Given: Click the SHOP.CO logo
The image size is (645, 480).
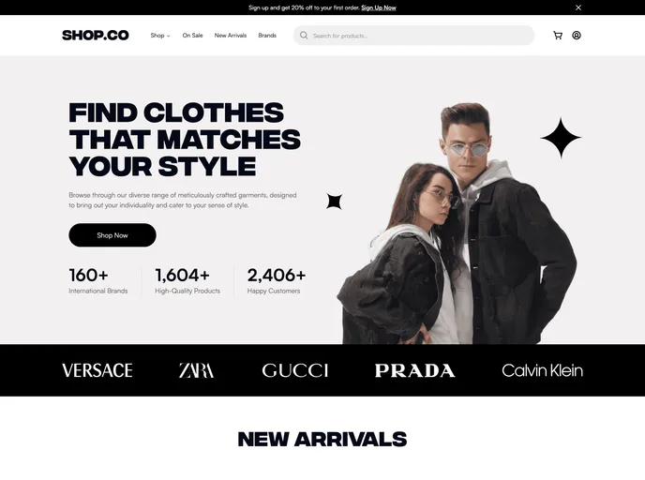Looking at the screenshot, I should (96, 36).
